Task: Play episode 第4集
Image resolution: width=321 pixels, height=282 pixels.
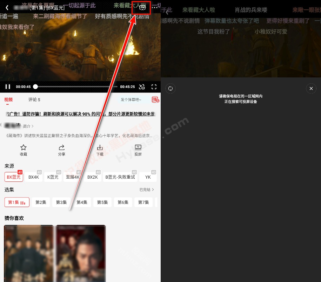Action: 82,202
